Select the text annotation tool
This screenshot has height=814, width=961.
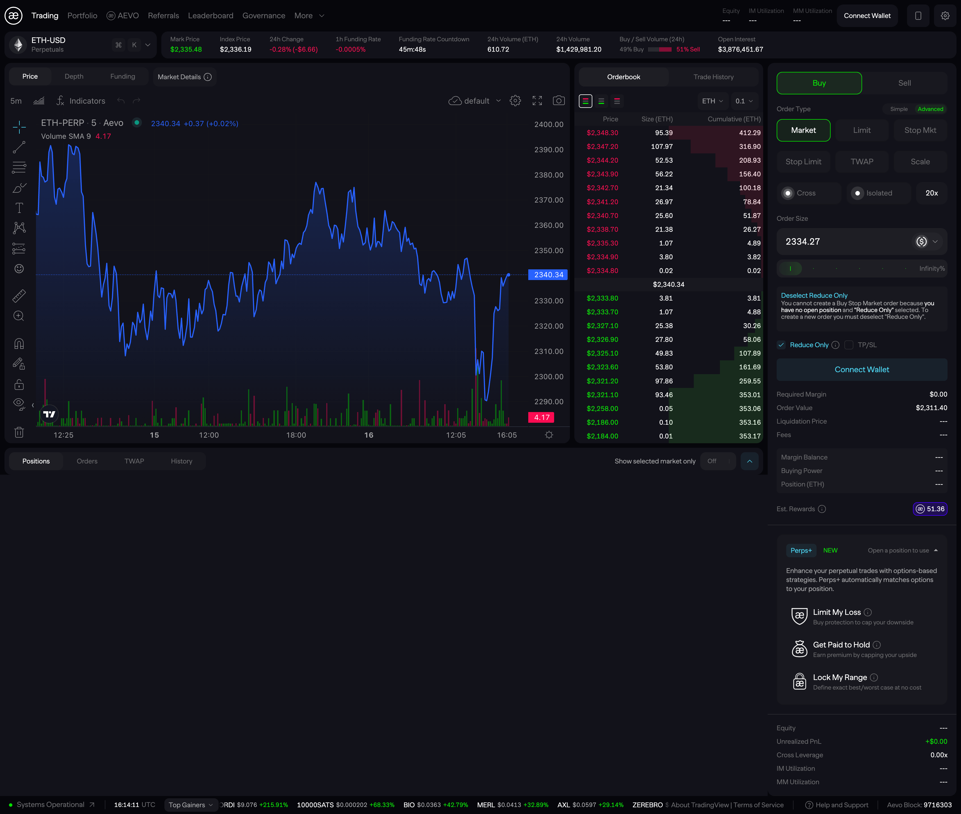coord(19,208)
